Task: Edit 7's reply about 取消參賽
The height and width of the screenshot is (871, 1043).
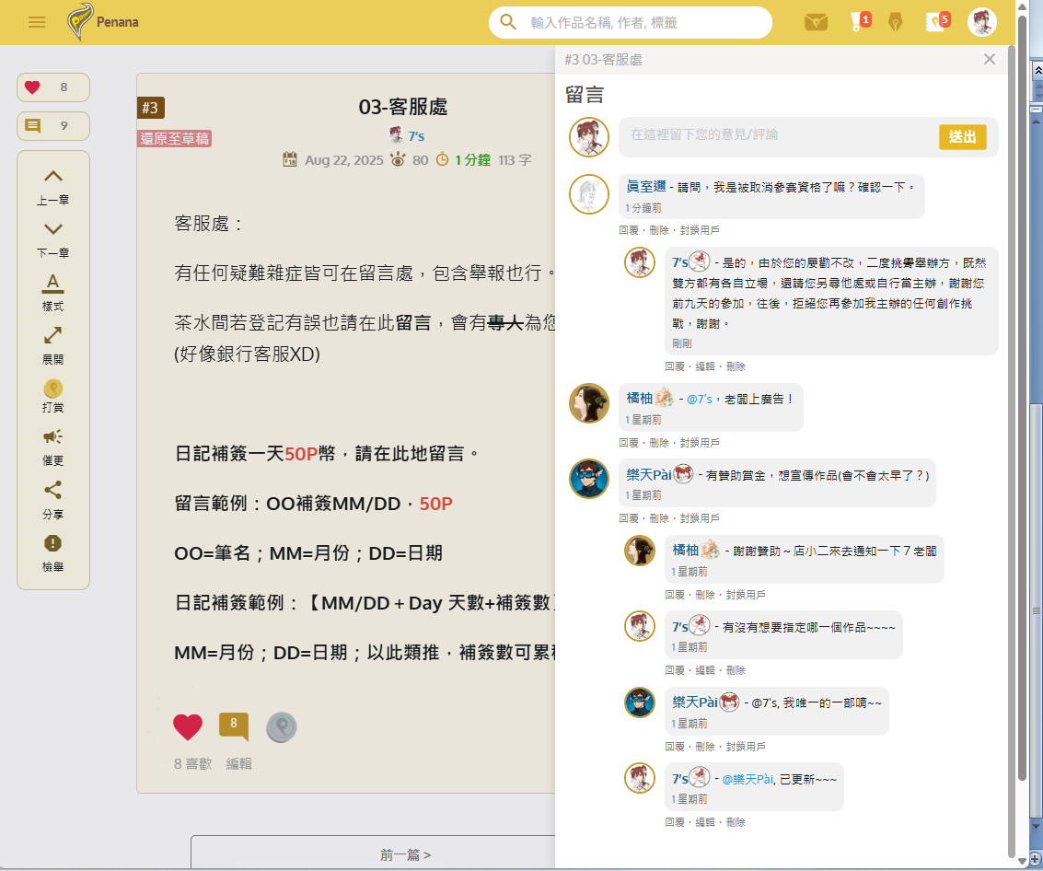Action: 705,366
